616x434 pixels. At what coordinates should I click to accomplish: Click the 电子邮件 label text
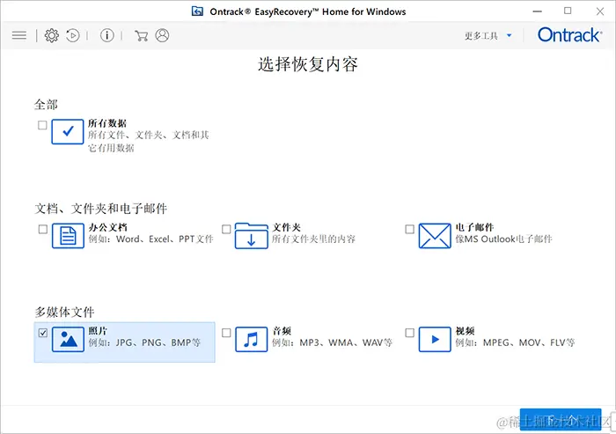click(x=474, y=227)
